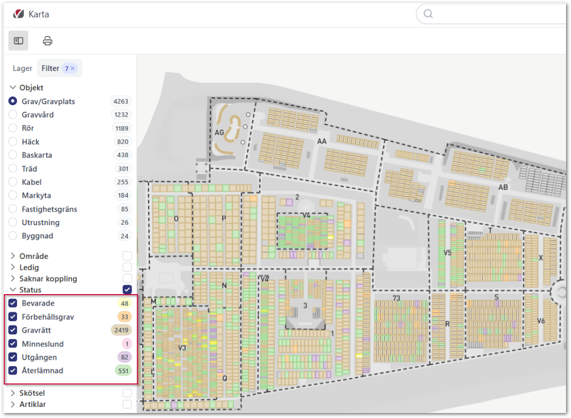Click the V5 quarter label on map

click(x=448, y=253)
